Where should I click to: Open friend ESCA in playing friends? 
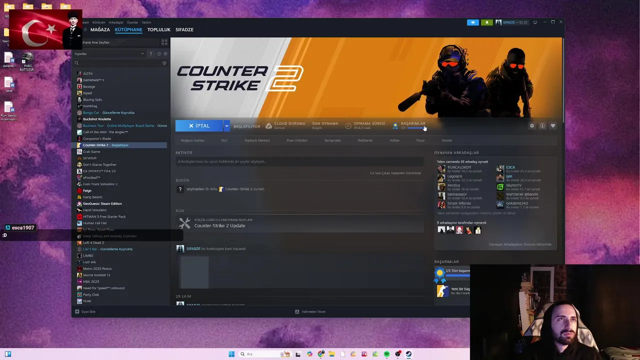510,167
